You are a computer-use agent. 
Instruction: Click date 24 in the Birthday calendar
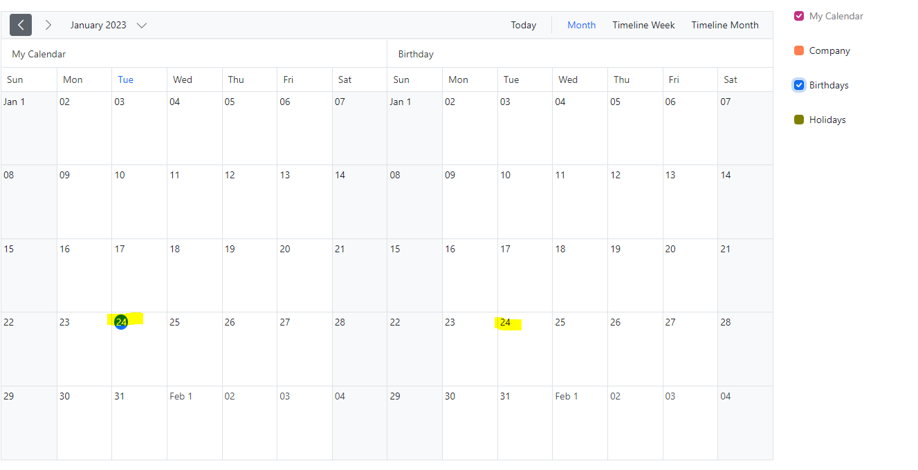(x=506, y=323)
